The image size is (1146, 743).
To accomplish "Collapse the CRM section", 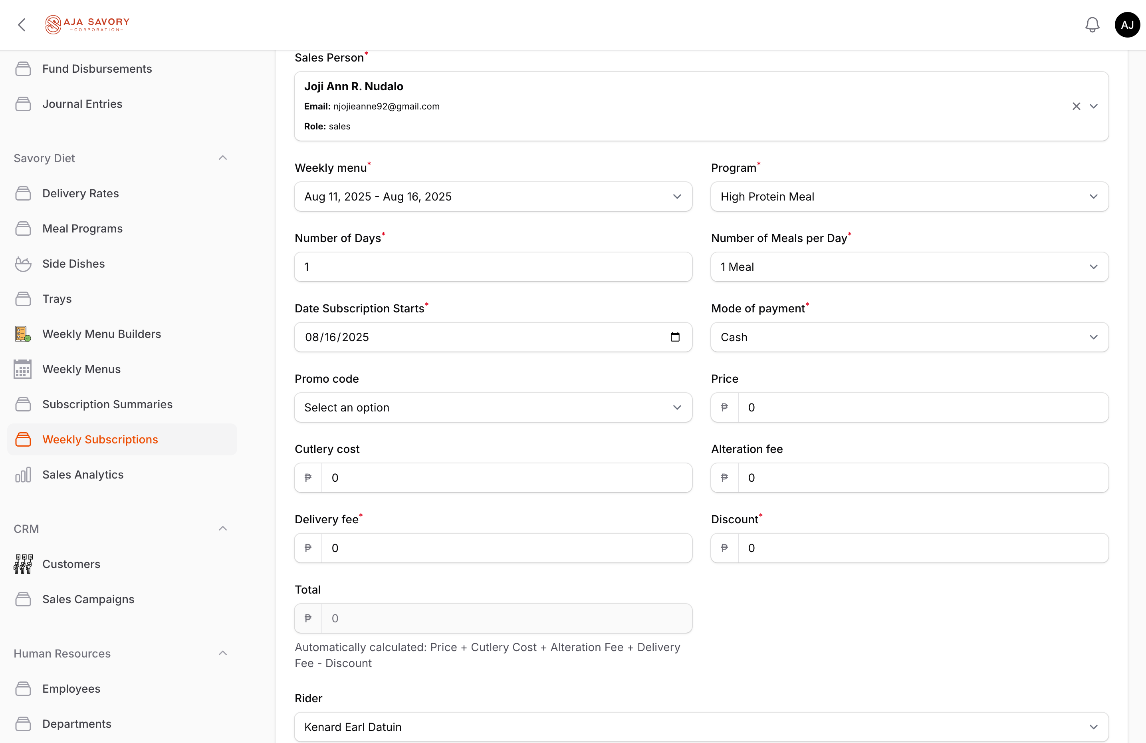I will pyautogui.click(x=222, y=528).
